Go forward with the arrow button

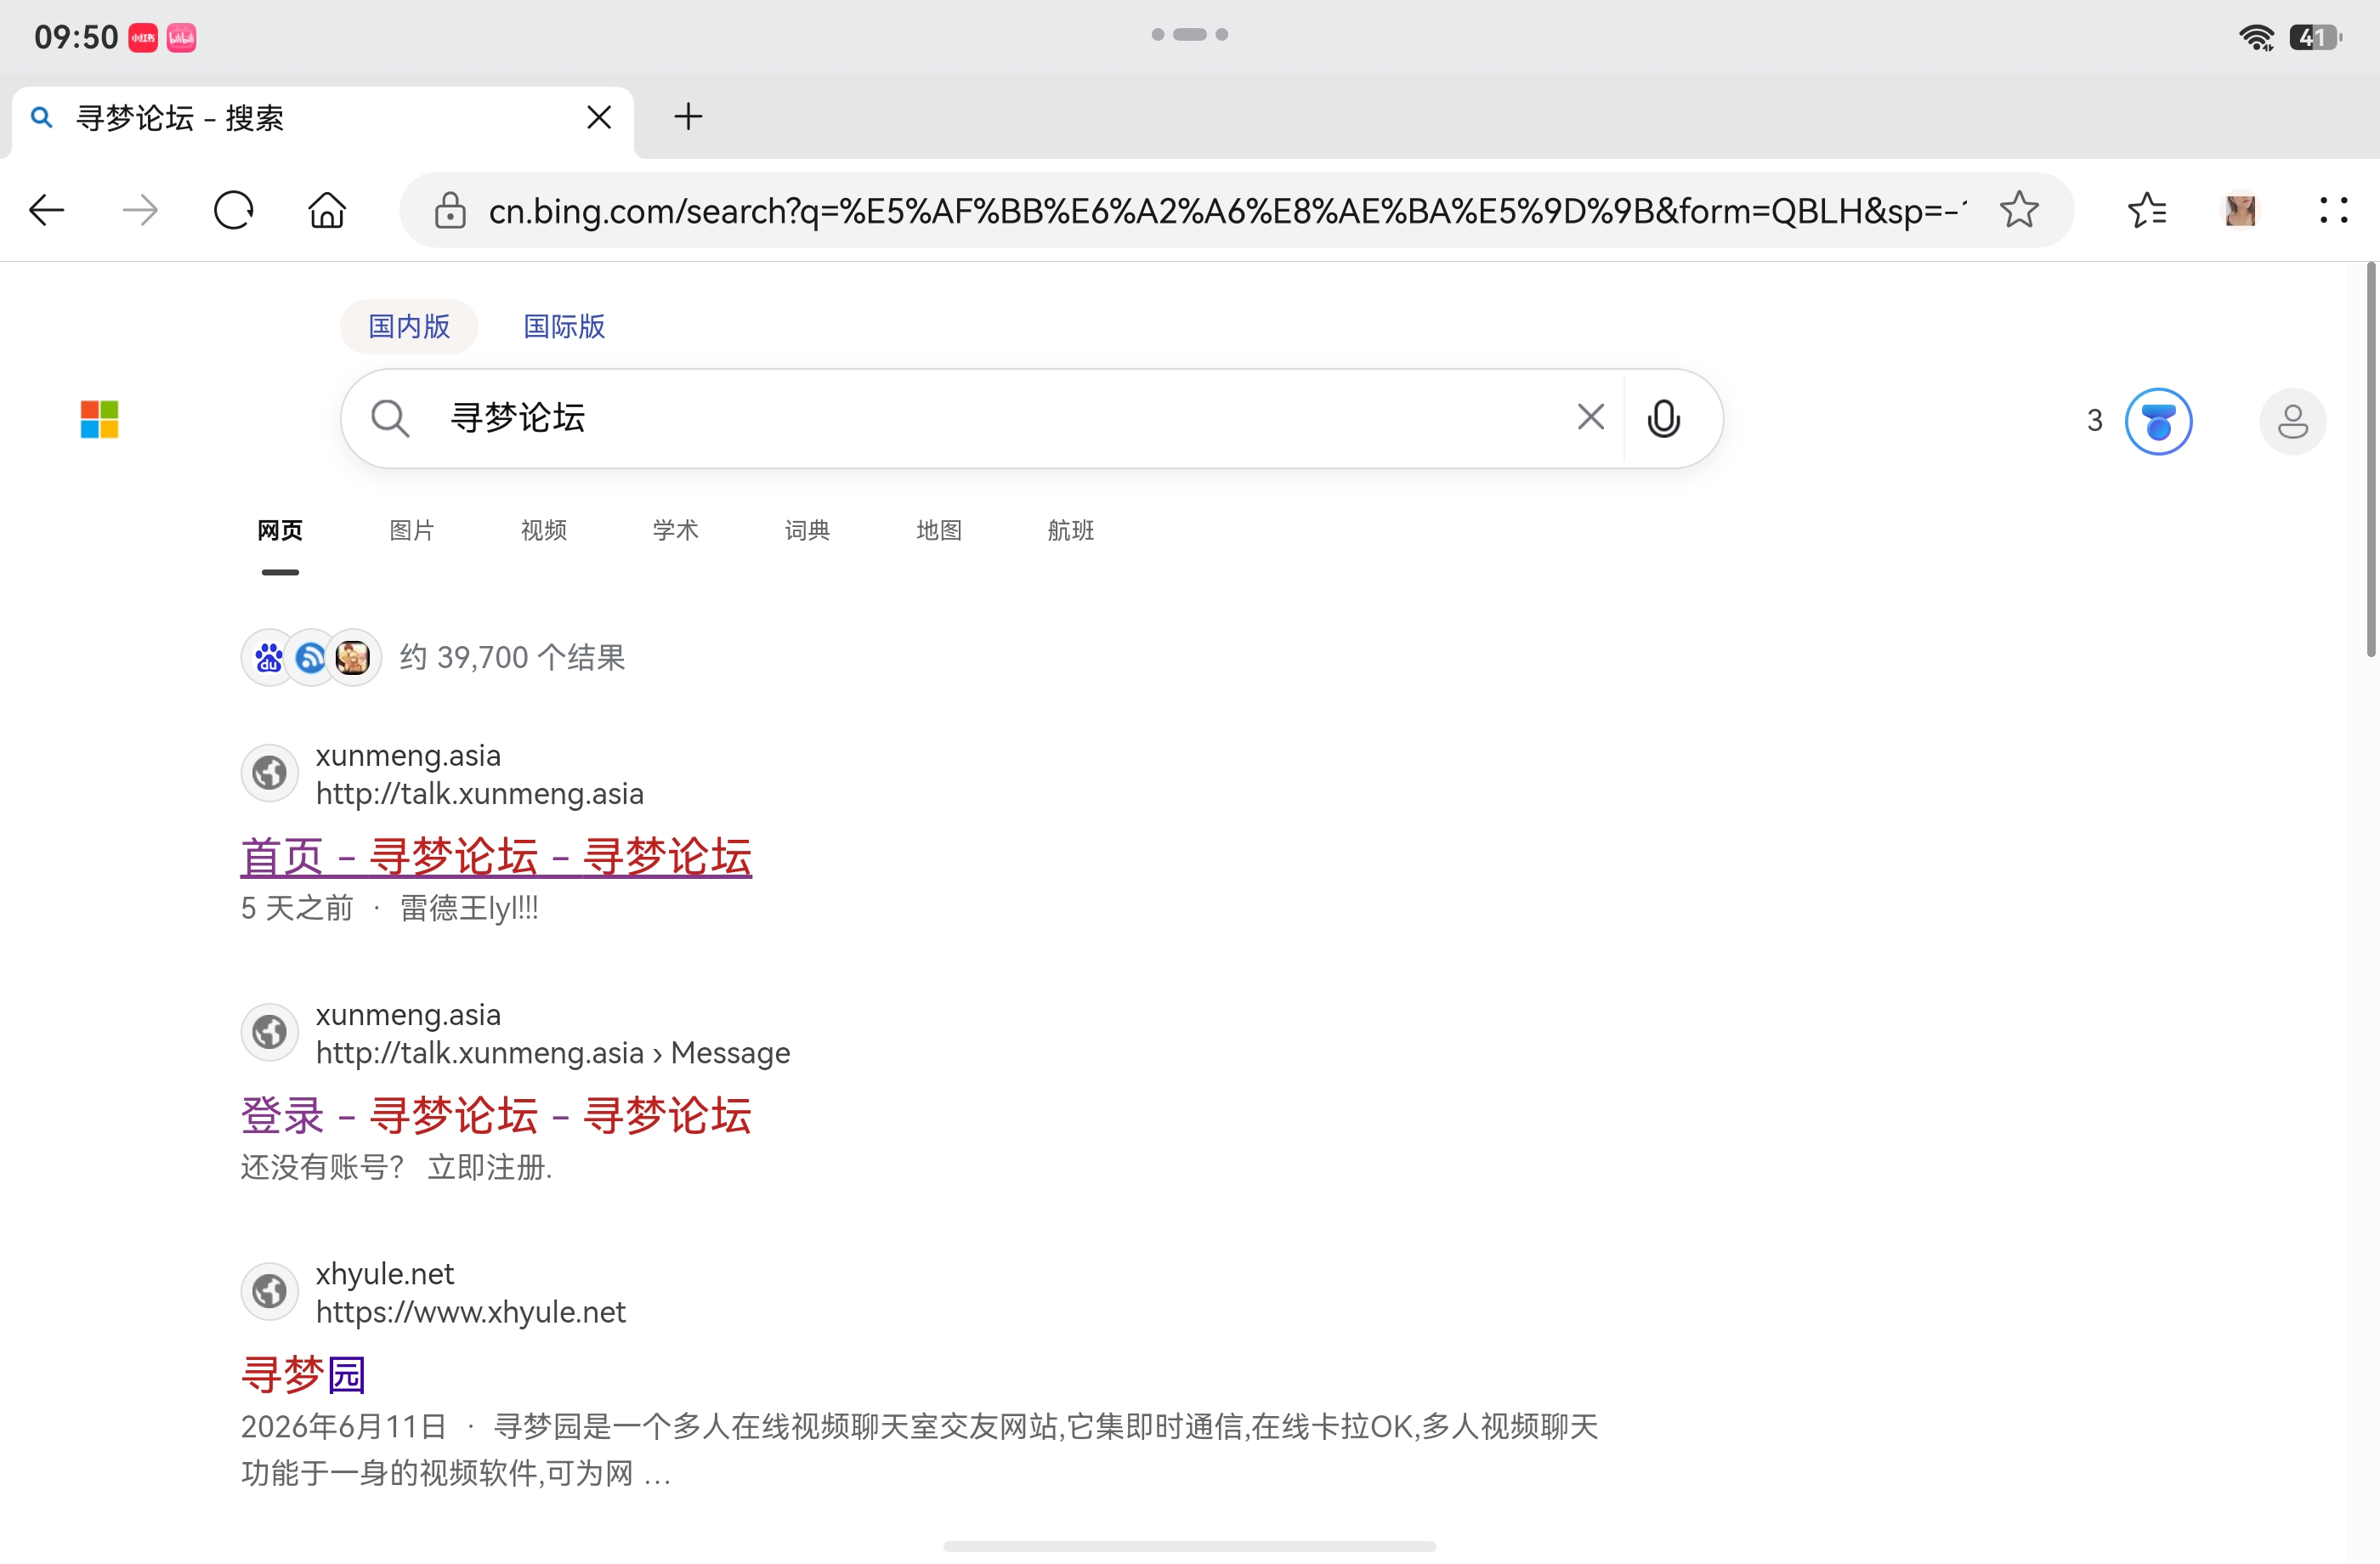pyautogui.click(x=140, y=211)
